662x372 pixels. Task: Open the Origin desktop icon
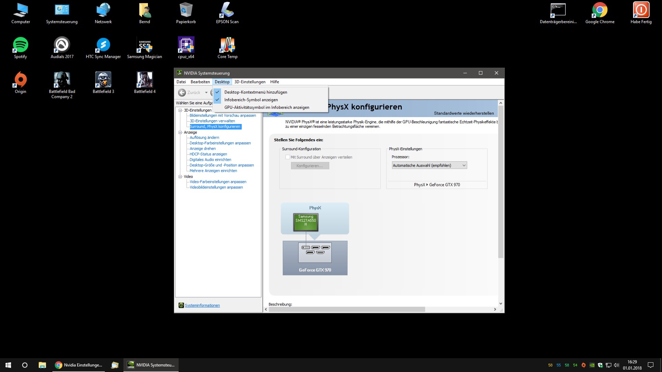coord(20,80)
